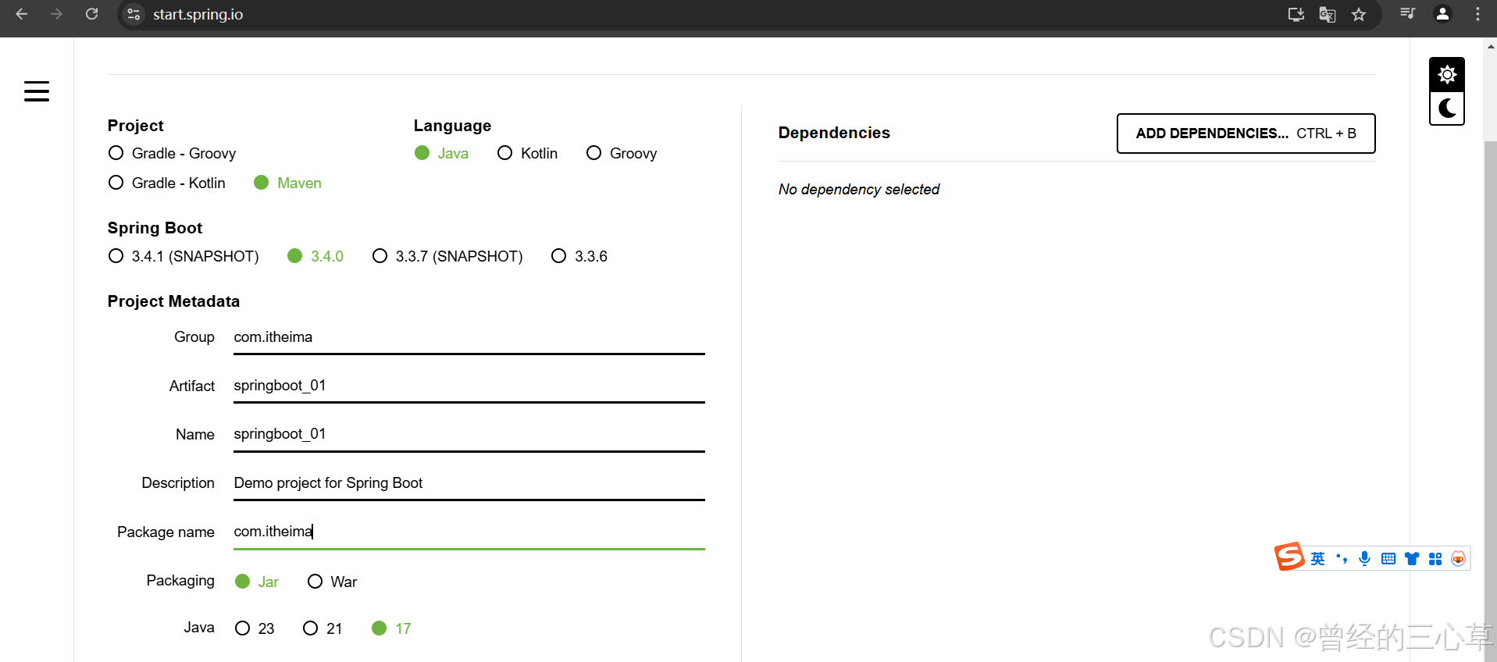
Task: Switch to dark theme moon icon
Action: (x=1447, y=108)
